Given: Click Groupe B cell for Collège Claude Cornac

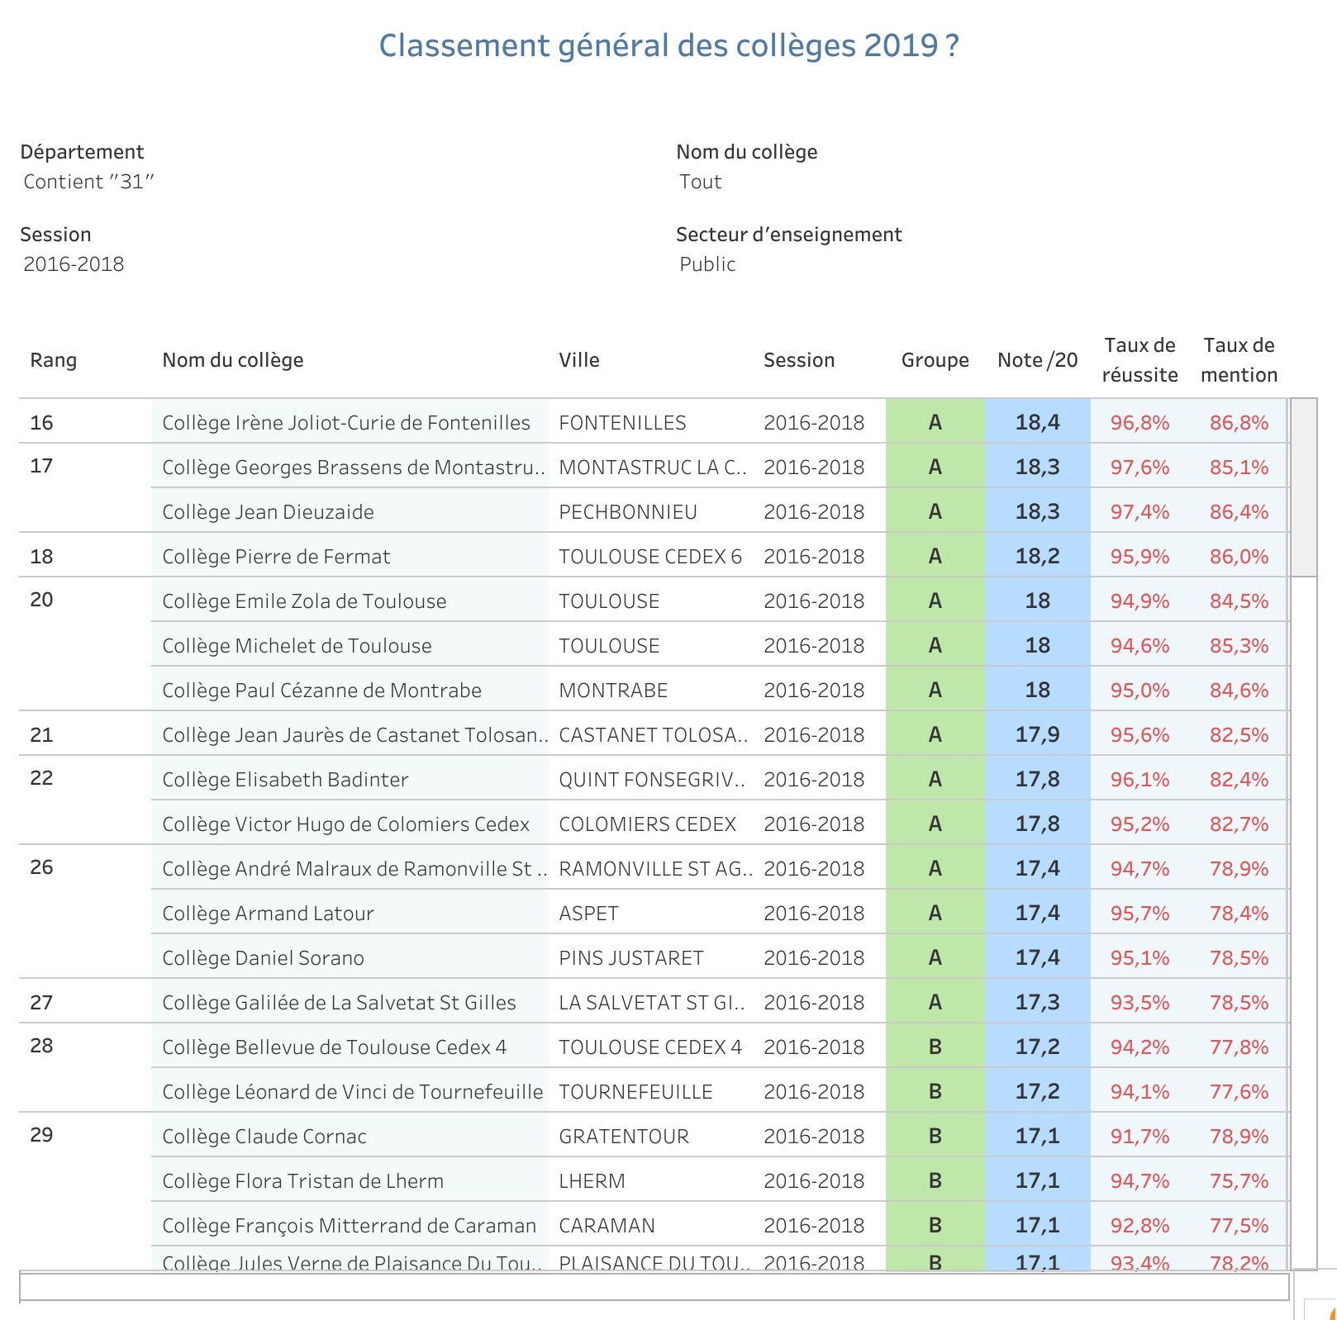Looking at the screenshot, I should click(935, 1137).
